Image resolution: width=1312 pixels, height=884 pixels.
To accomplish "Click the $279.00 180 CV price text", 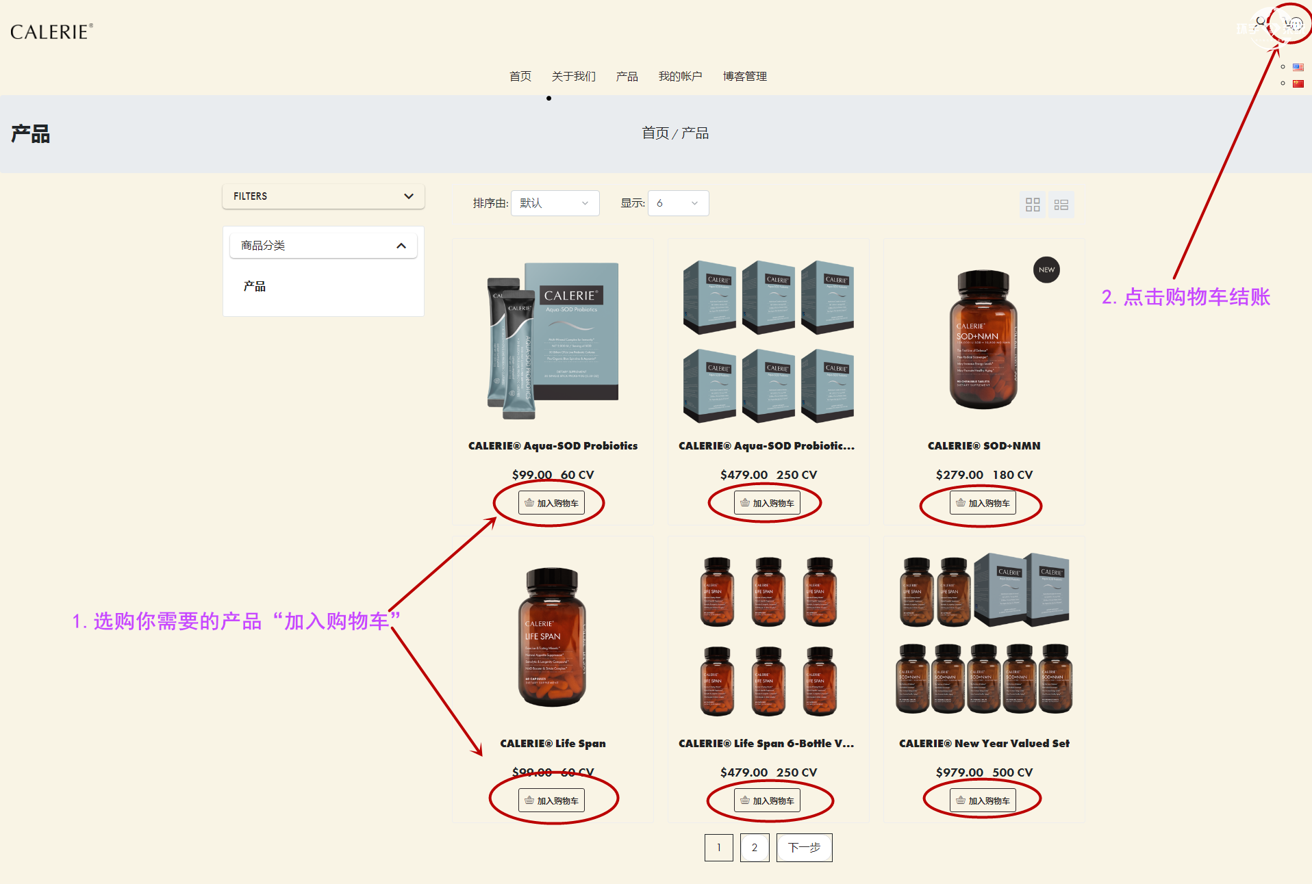I will (984, 474).
